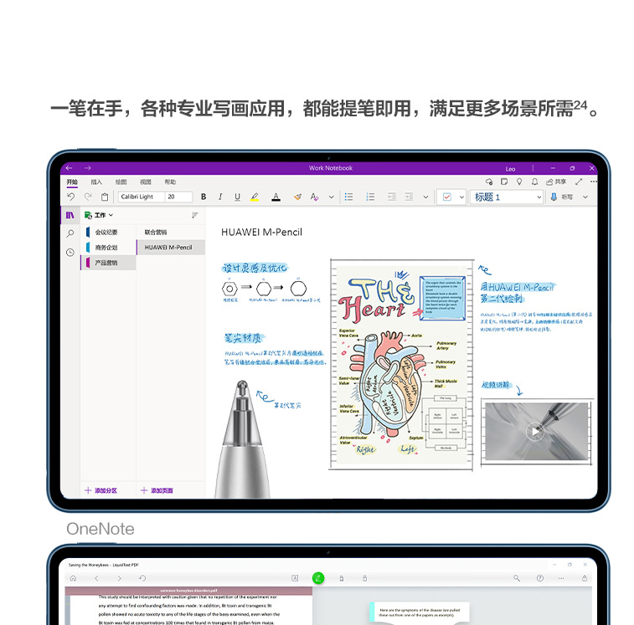Apply the black font color
Screen dimensions: 634x625
[276, 197]
